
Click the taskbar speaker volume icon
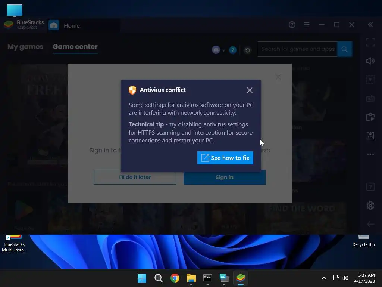tap(345, 278)
